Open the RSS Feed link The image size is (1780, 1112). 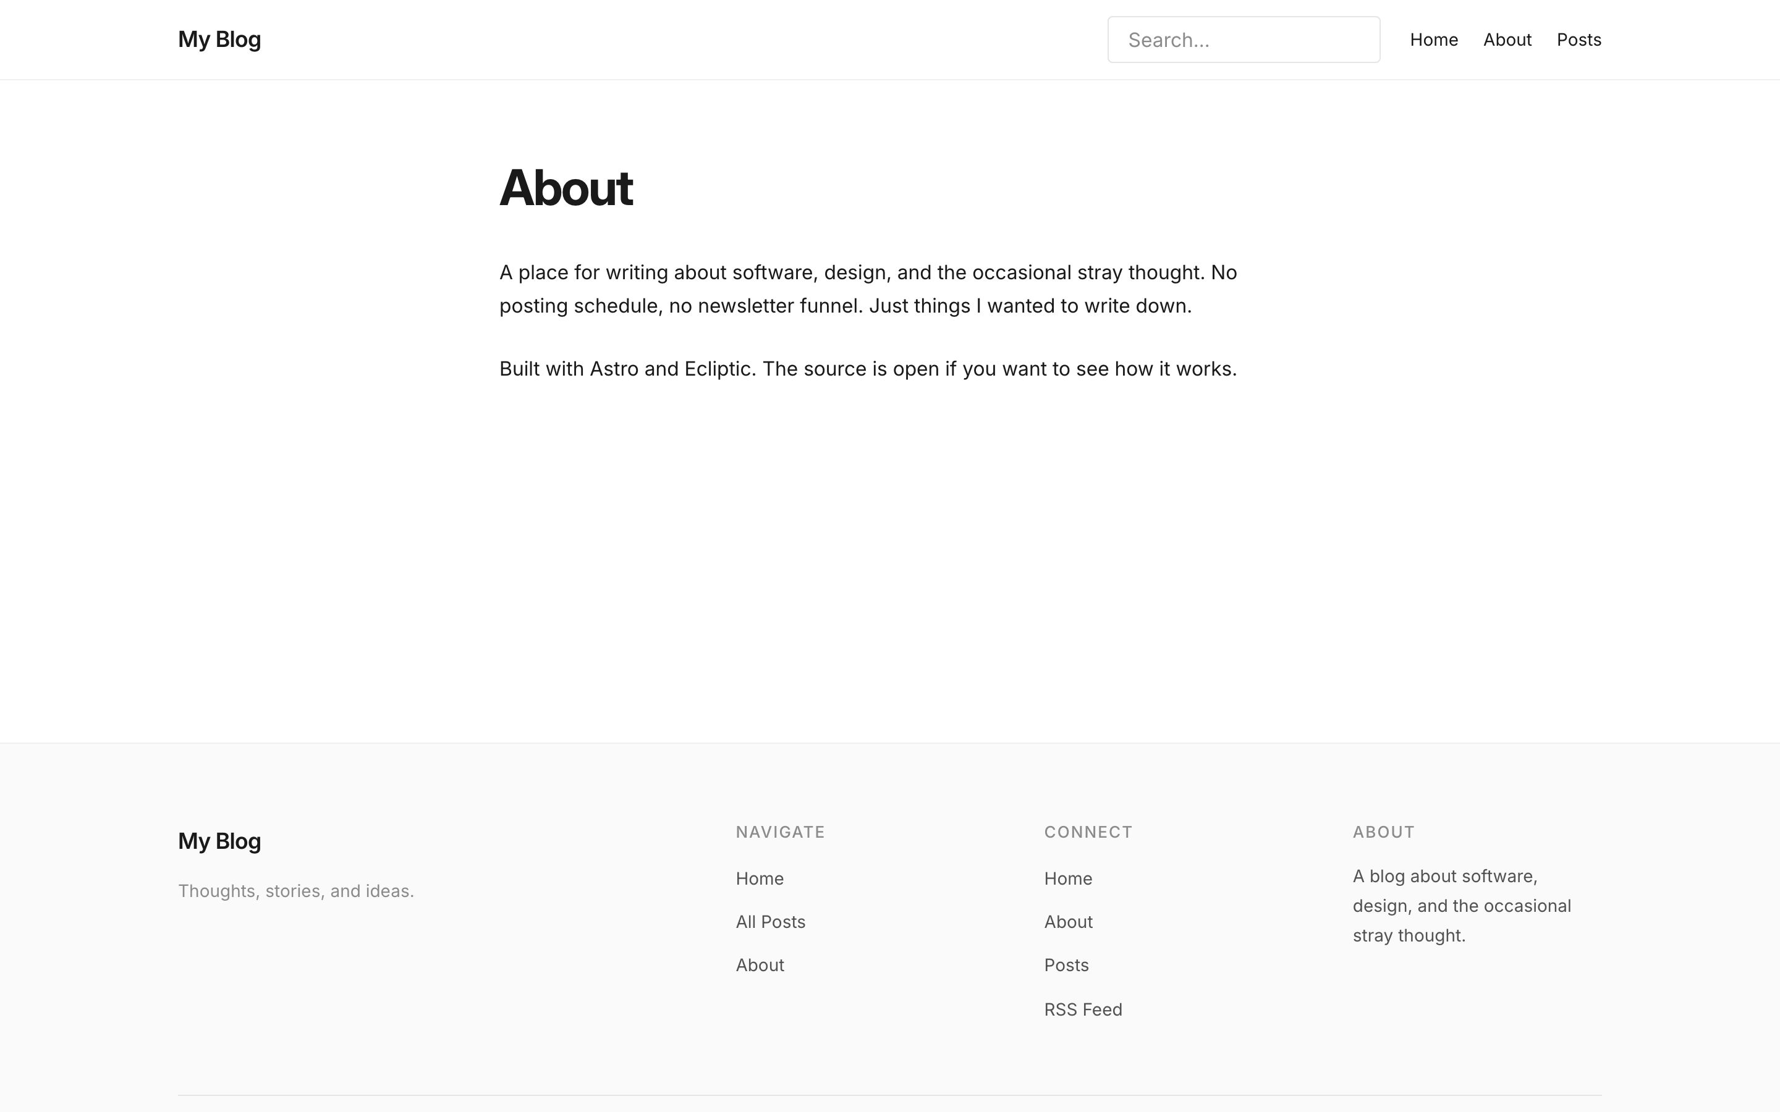[1083, 1010]
